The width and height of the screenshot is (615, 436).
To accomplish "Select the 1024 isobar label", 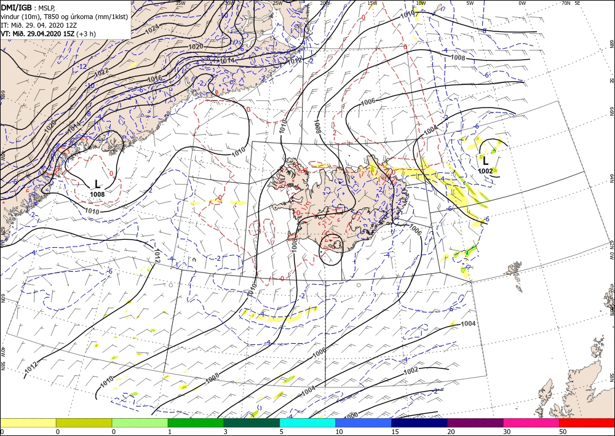I will click(152, 28).
